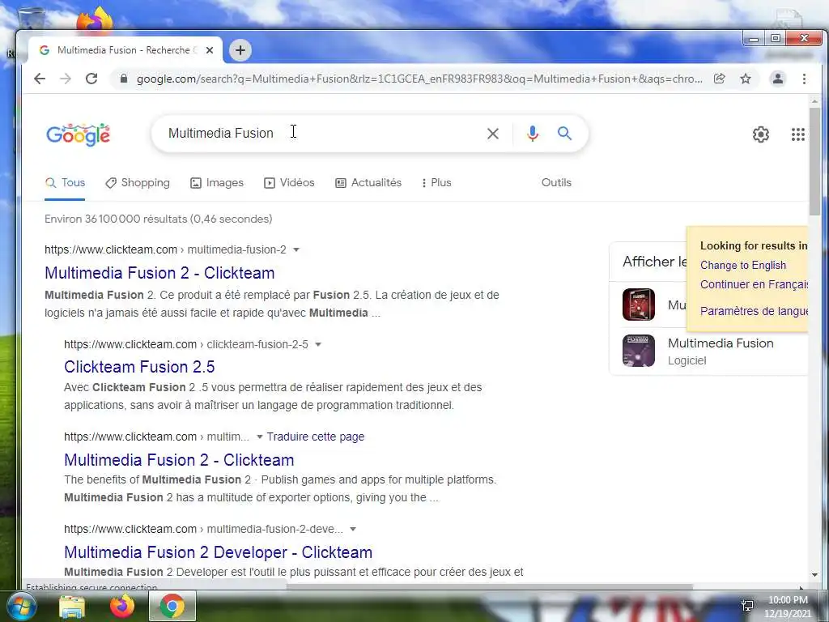Start voice search with the microphone icon
The image size is (829, 622).
[x=533, y=134]
